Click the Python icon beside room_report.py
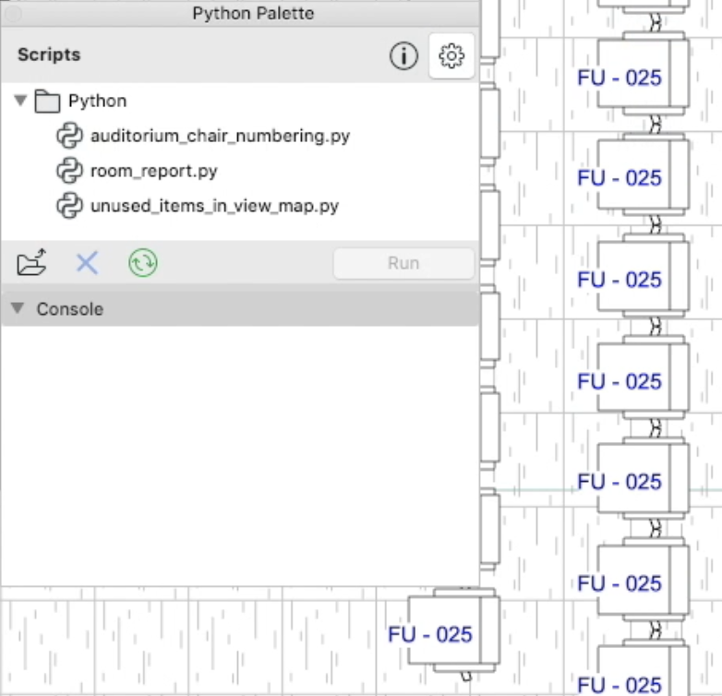The width and height of the screenshot is (722, 696). (69, 171)
